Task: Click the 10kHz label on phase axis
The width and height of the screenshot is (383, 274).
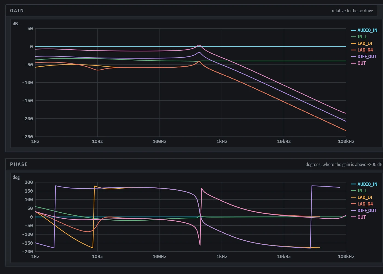Action: pyautogui.click(x=284, y=256)
